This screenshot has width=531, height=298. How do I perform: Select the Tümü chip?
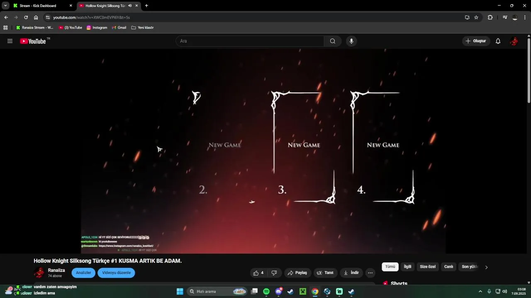point(390,267)
